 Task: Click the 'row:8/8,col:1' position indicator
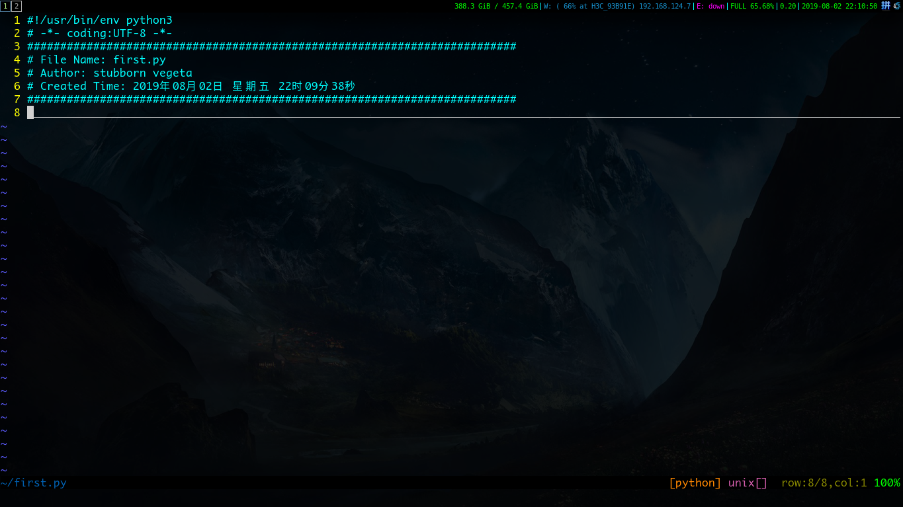(x=824, y=483)
